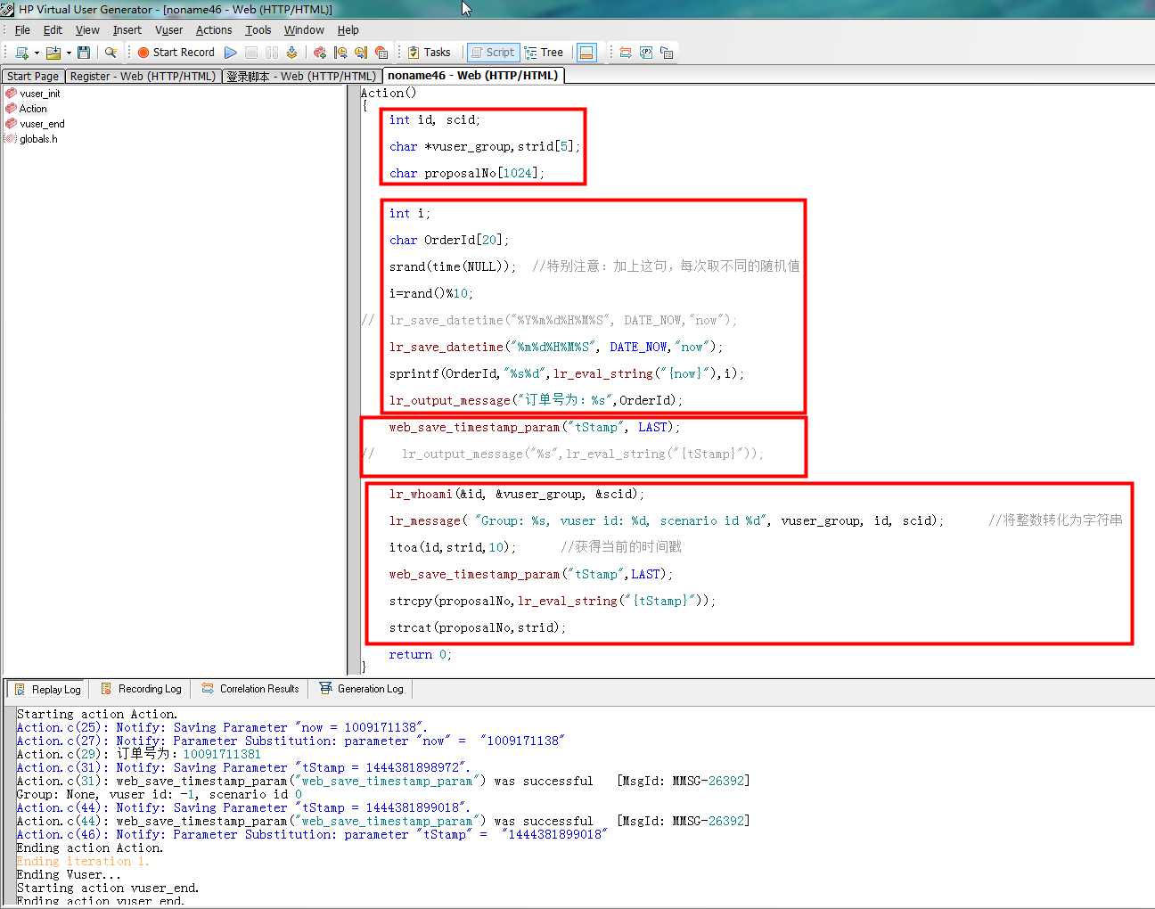The height and width of the screenshot is (909, 1155).
Task: Expand the dropdown arrow beside Open Script
Action: point(69,53)
